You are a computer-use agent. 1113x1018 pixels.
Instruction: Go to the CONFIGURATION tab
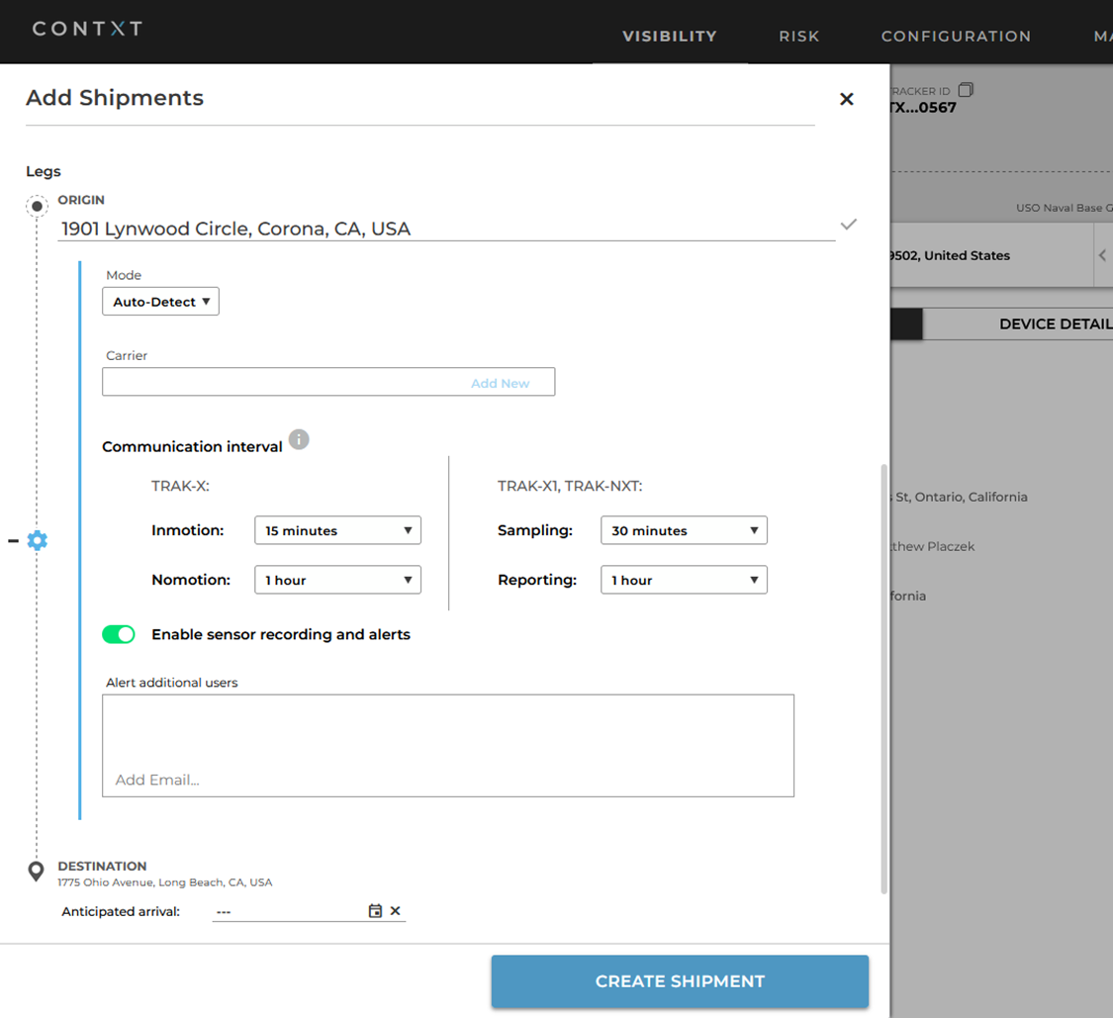click(956, 37)
